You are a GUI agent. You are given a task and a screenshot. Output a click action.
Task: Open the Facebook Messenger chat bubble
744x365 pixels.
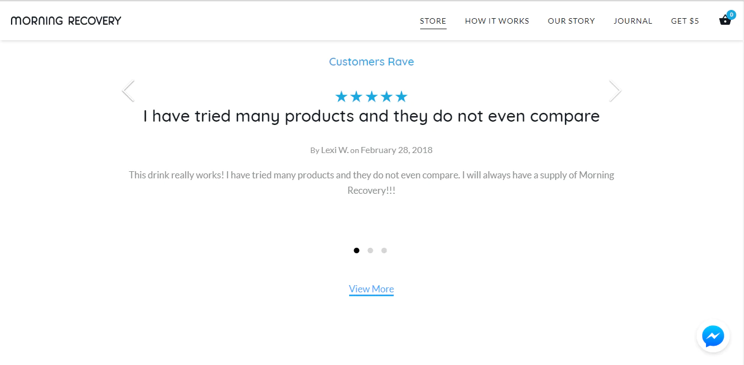713,336
